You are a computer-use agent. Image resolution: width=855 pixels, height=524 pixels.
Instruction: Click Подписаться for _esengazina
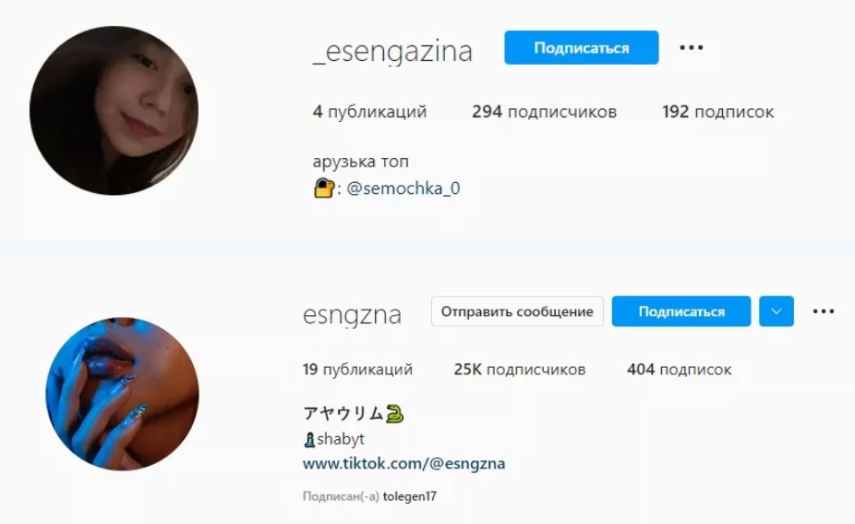coord(582,47)
